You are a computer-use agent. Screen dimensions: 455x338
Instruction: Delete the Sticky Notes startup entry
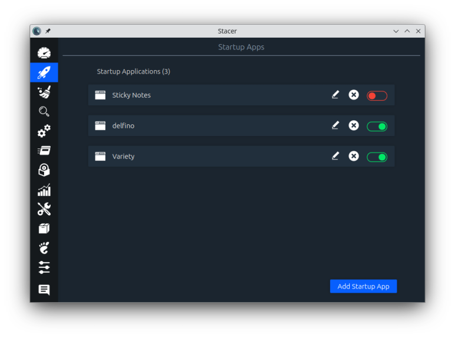(353, 95)
